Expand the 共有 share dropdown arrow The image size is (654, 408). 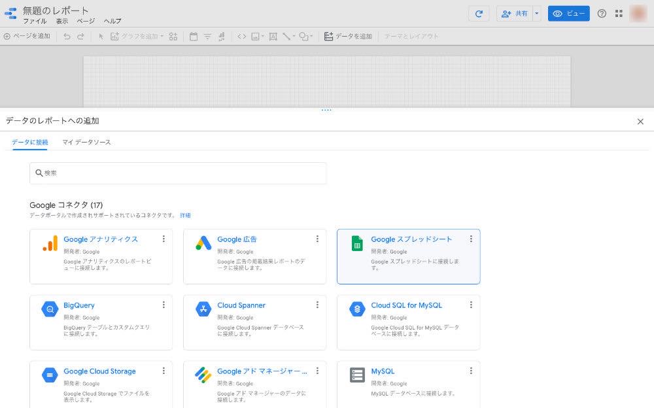(537, 14)
